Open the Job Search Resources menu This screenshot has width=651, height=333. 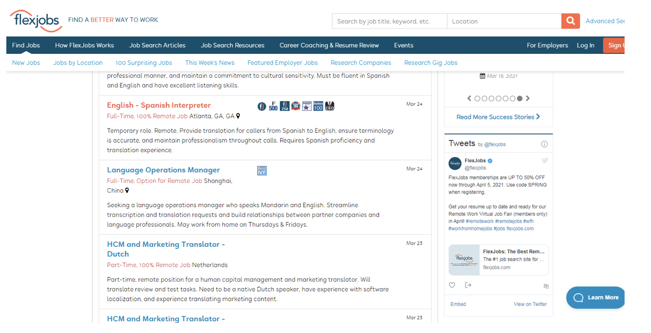coord(232,45)
